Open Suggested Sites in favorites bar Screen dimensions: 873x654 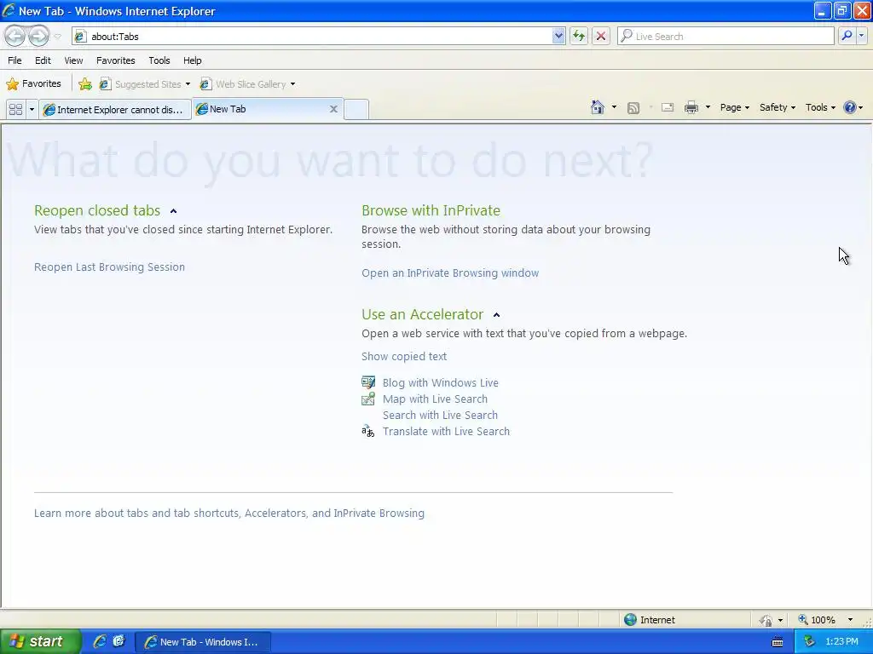[x=145, y=84]
